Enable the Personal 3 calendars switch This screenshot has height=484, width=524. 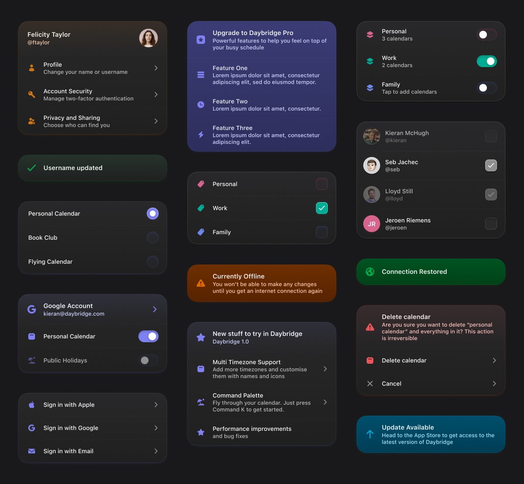(487, 35)
